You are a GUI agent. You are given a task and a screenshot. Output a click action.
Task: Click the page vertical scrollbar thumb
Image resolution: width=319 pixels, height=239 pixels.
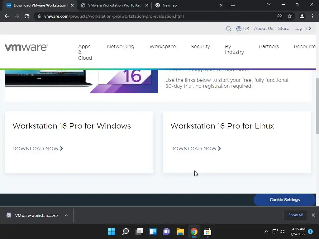[317, 106]
